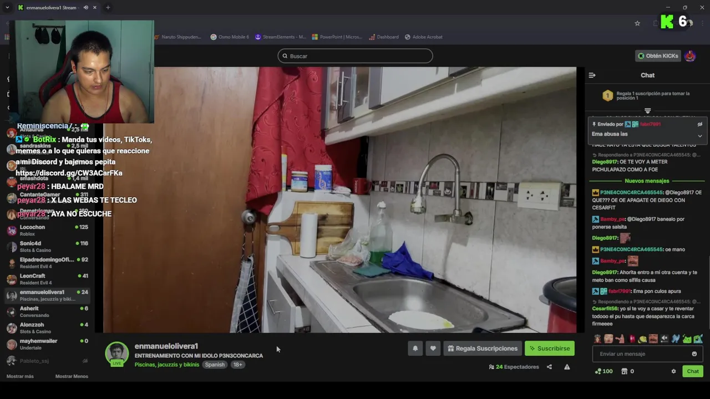The image size is (710, 399).
Task: Open the chat settings gear
Action: [x=673, y=371]
